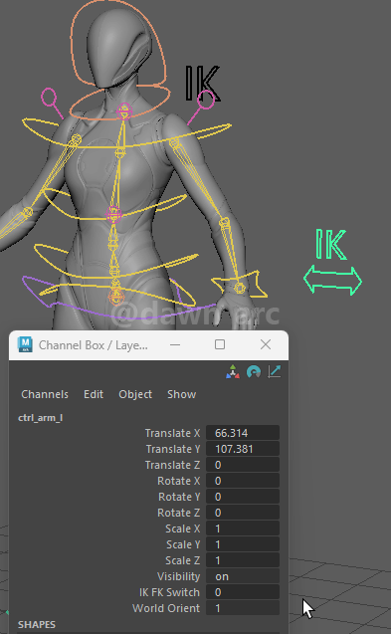
Task: Click the Visibility value field showing on
Action: click(243, 576)
